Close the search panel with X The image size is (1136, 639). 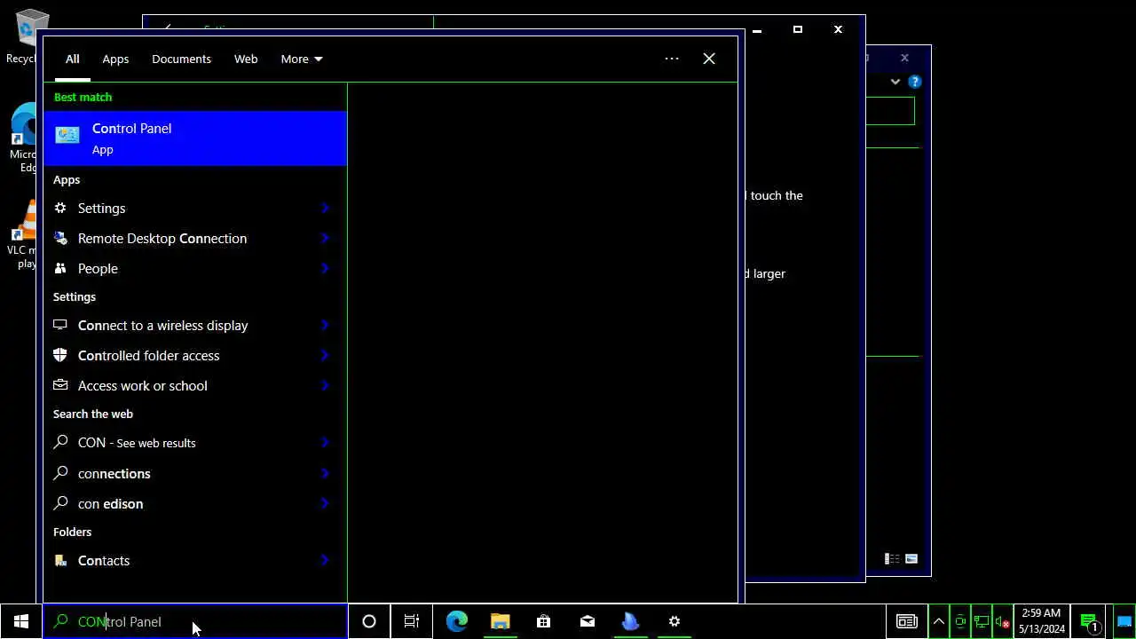tap(709, 59)
